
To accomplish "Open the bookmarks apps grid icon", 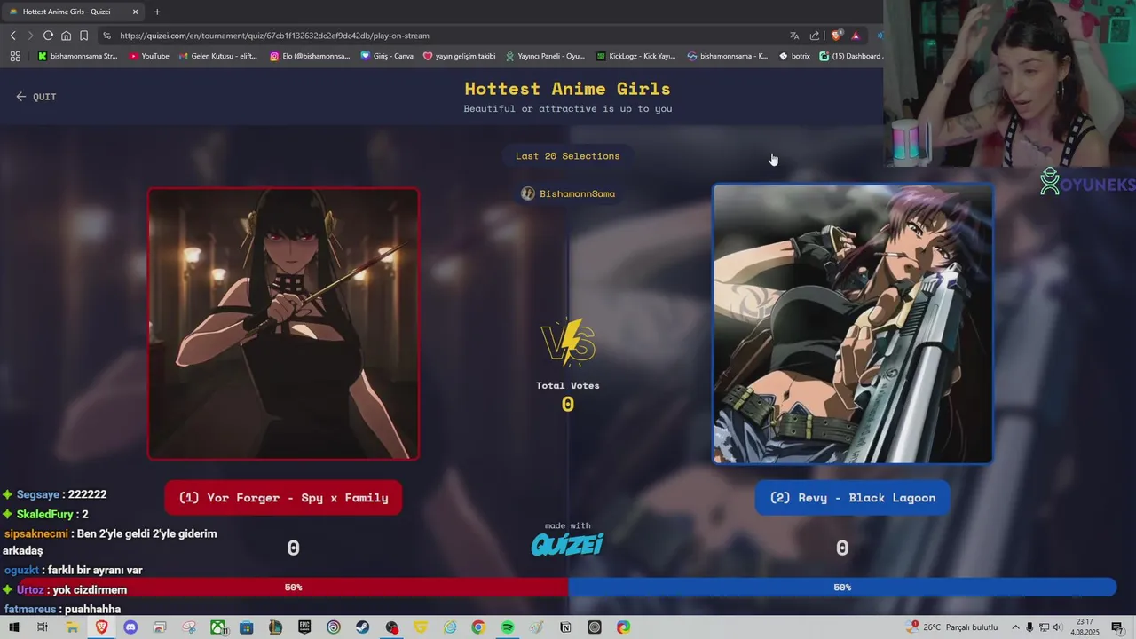I will 15,56.
